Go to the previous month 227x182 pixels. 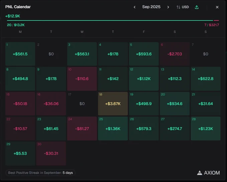pos(135,7)
